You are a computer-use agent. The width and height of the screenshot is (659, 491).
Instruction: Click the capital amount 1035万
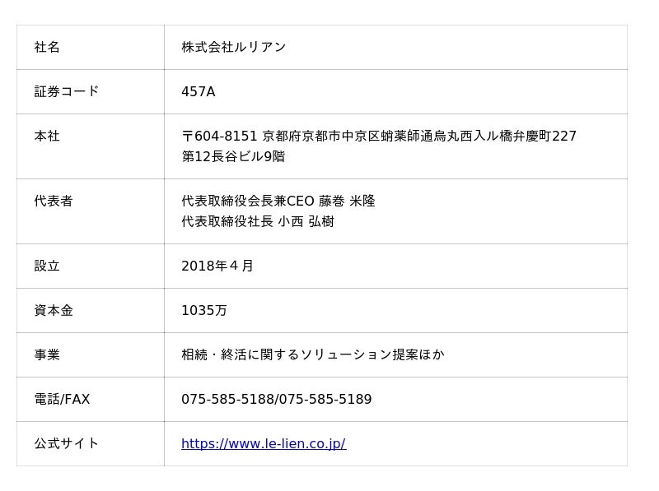[204, 311]
